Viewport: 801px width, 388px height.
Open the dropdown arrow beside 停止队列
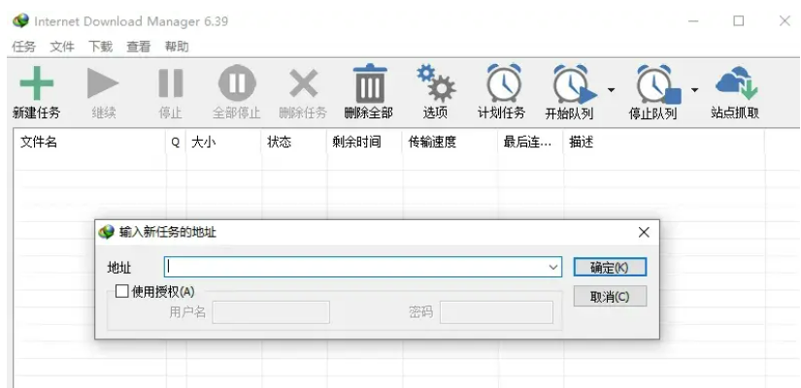coord(694,91)
